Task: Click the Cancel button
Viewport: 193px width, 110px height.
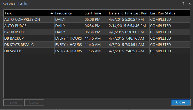Action: 34,102
